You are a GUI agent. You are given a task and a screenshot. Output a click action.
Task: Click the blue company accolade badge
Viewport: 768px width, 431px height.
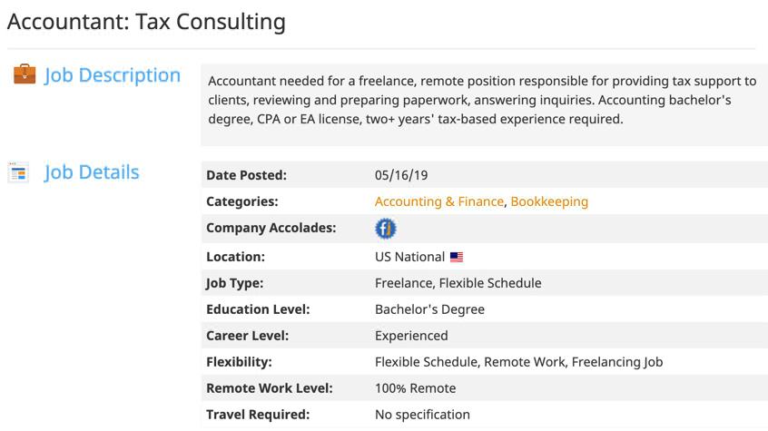[386, 229]
